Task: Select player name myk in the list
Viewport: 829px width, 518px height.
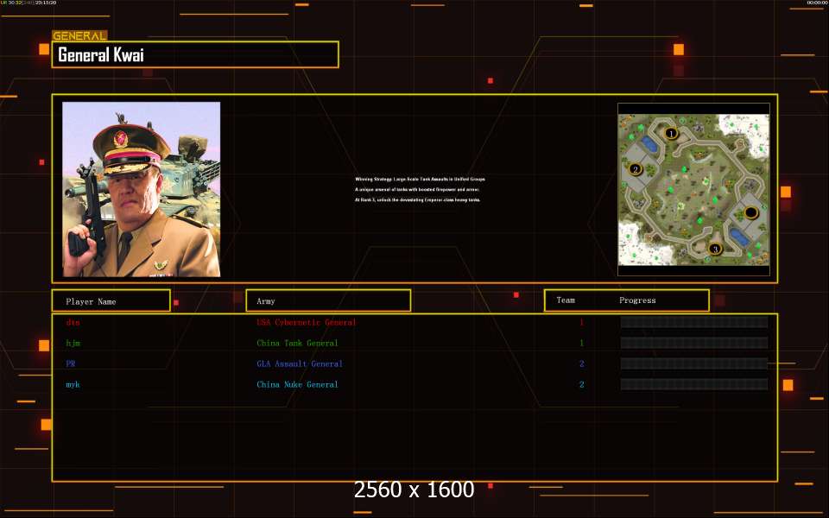Action: [73, 385]
